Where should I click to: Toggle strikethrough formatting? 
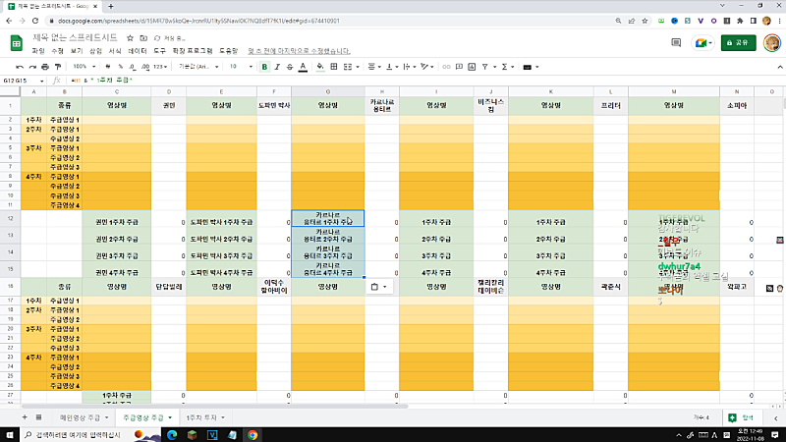tap(292, 66)
